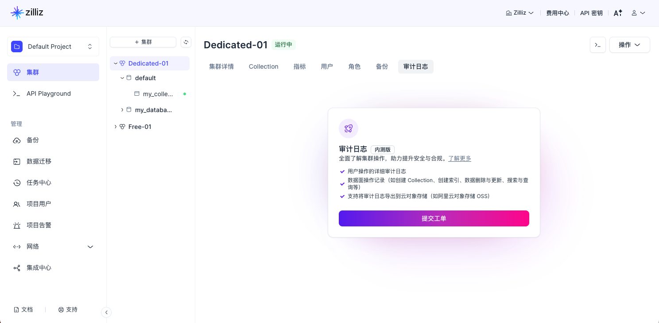This screenshot has width=659, height=323.
Task: Collapse the default database tree node
Action: tap(122, 78)
